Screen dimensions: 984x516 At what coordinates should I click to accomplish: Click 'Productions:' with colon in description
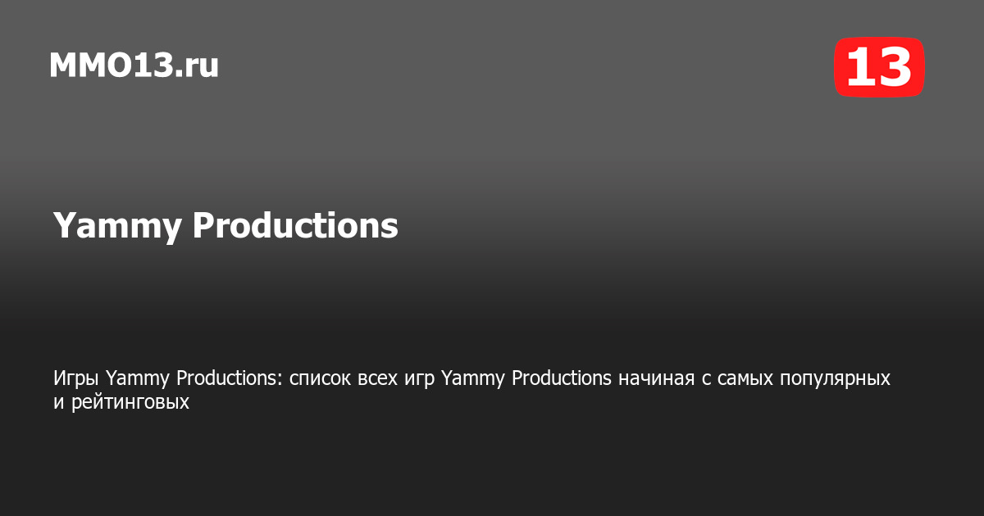point(230,378)
